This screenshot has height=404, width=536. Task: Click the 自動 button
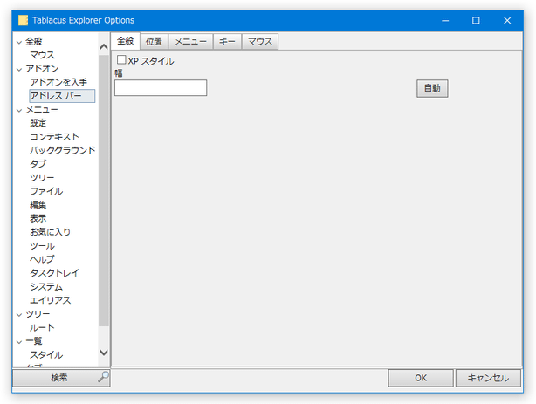point(432,88)
